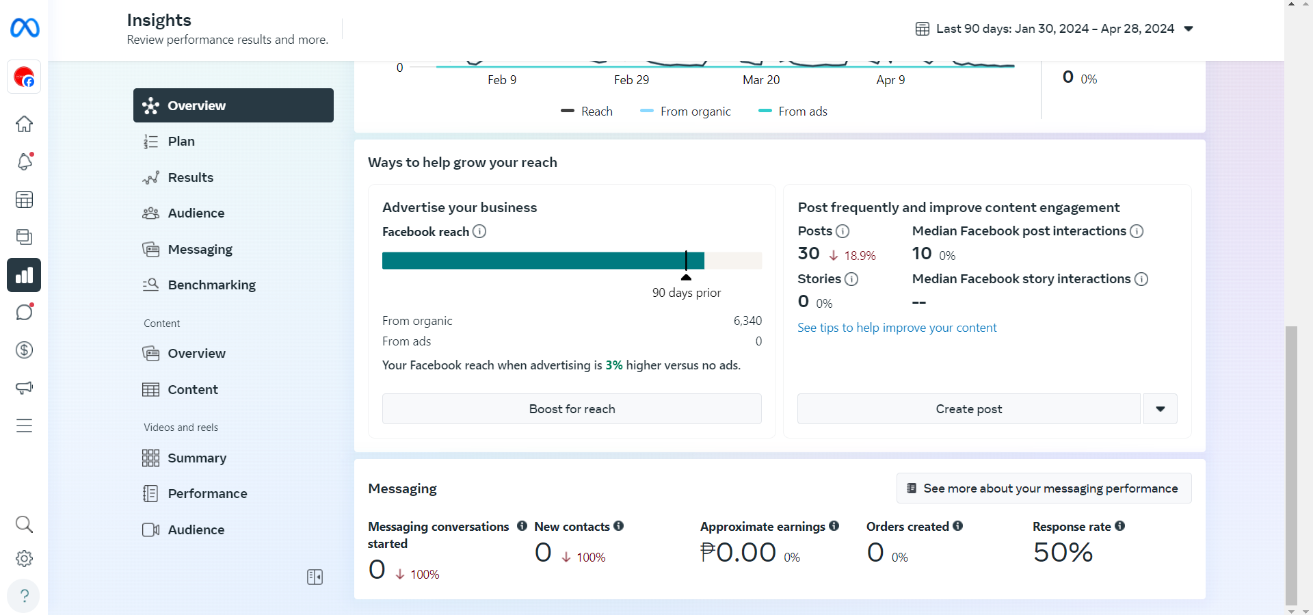1313x615 pixels.
Task: Open the Ads megaphone icon
Action: click(24, 388)
